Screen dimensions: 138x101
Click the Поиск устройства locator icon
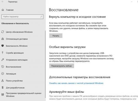tap(2, 81)
